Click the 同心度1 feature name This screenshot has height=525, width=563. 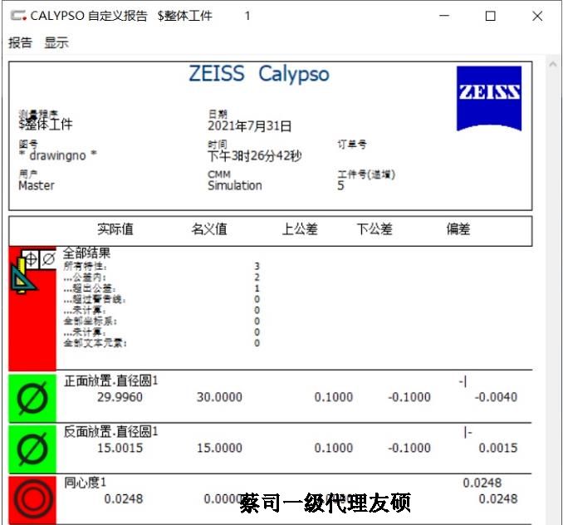[x=85, y=483]
